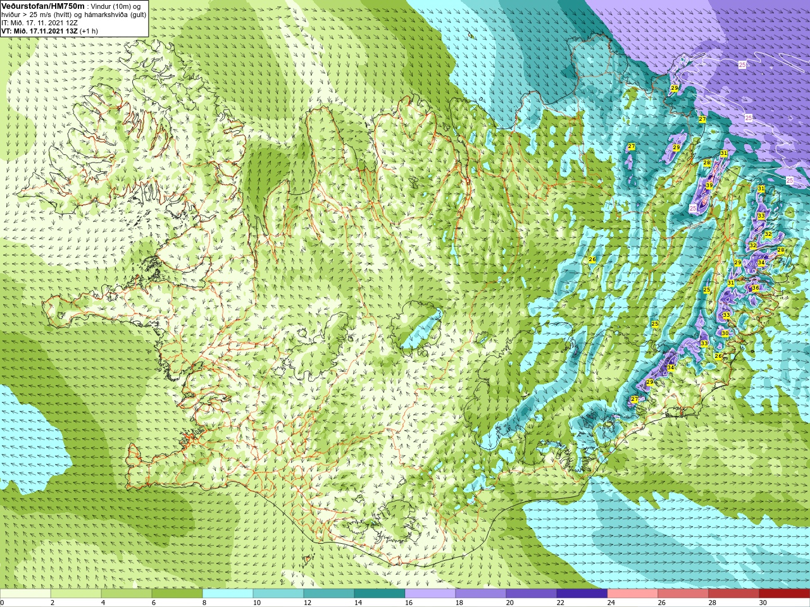Screen dimensions: 810x607
Task: Click the yellow gust label reading 30
Action: click(725, 333)
